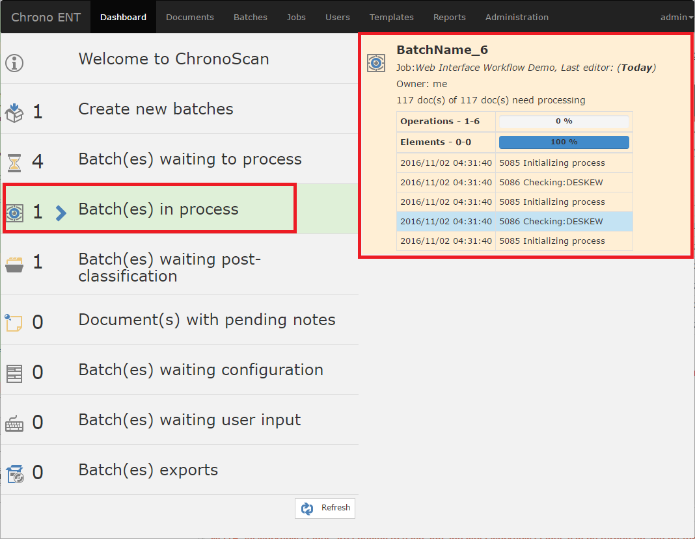Open the admin user dropdown

[x=676, y=18]
